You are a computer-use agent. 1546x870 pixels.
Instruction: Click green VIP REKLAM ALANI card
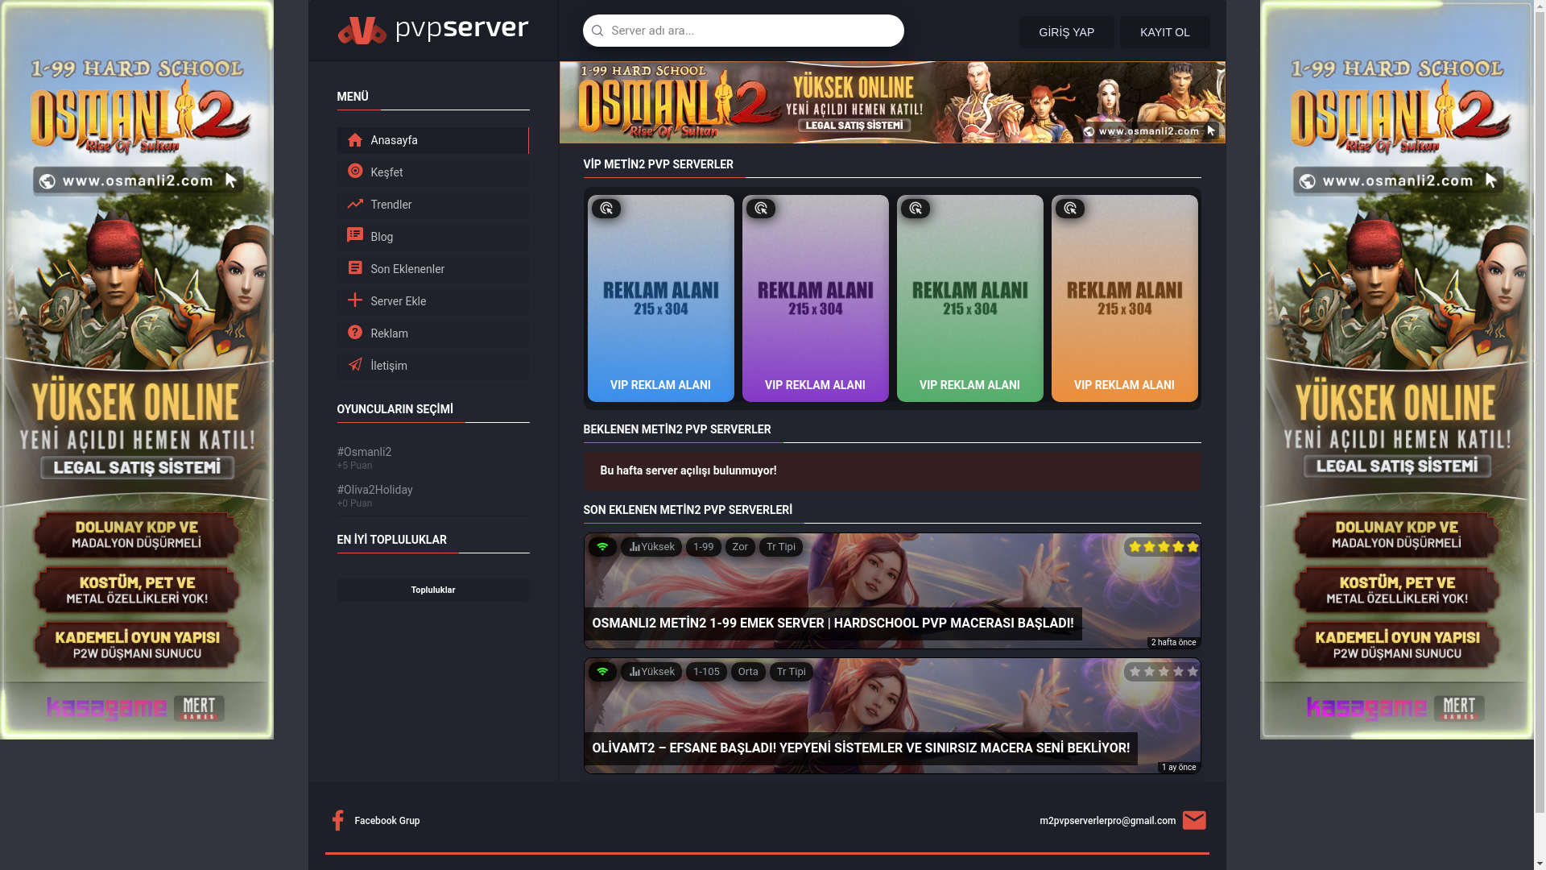[969, 298]
